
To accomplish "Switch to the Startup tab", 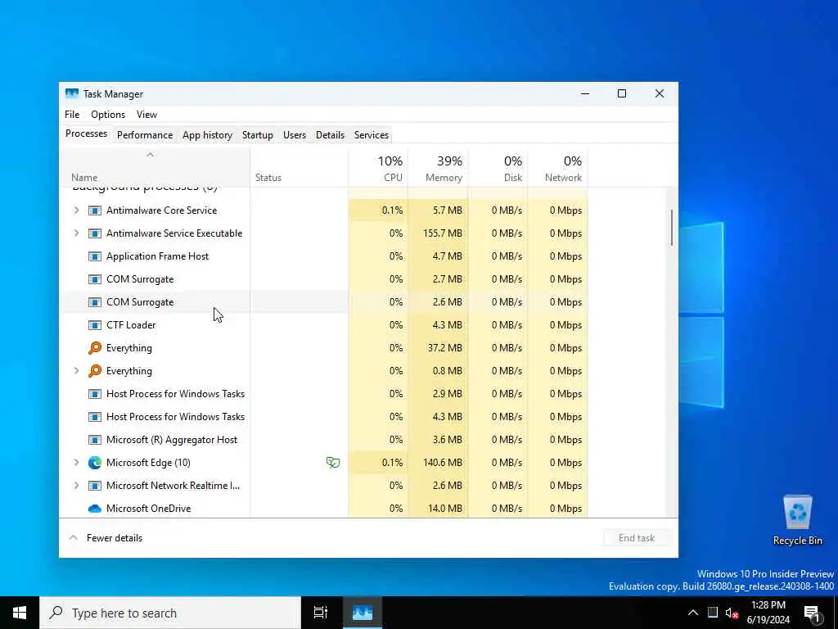I will [x=258, y=135].
